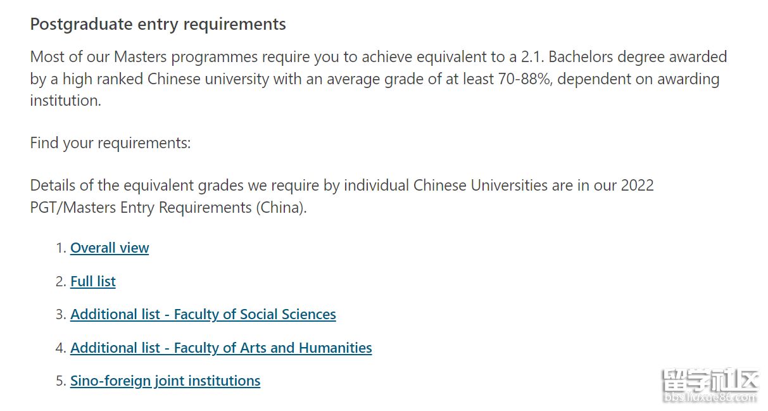Click the '2.1.' degree classification text

pos(532,57)
